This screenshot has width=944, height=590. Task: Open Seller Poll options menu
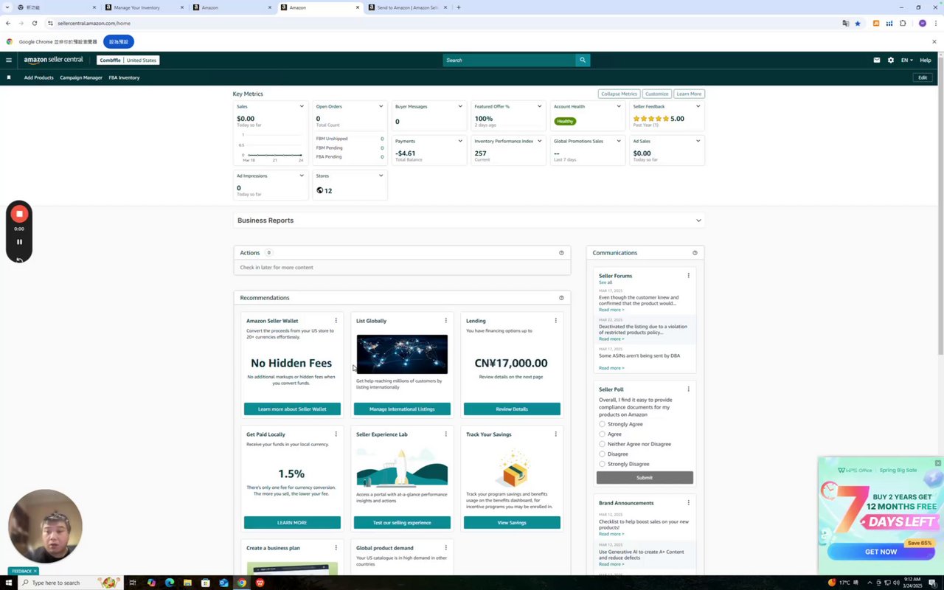pos(688,389)
